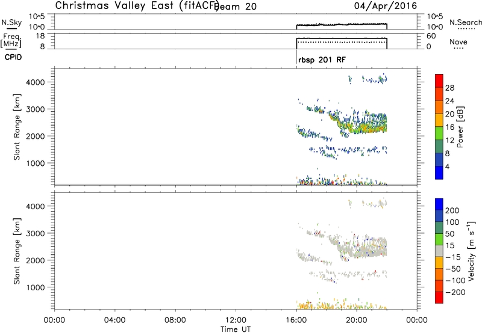
Task: Click the plot title 'Christmas Valley East (fitACF)'
Action: point(137,5)
